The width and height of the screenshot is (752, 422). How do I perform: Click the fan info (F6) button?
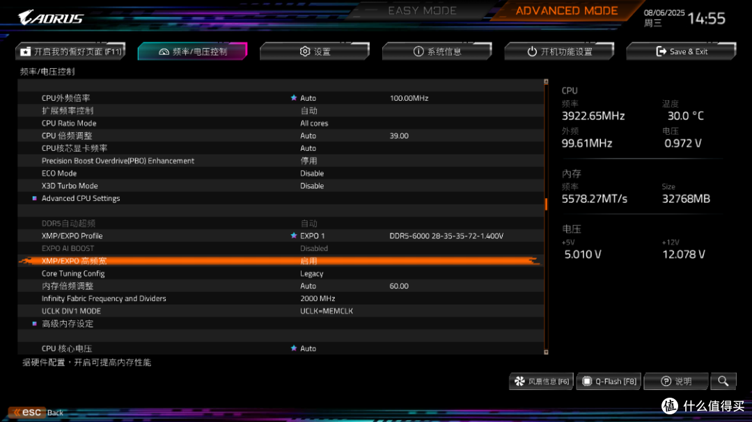541,381
